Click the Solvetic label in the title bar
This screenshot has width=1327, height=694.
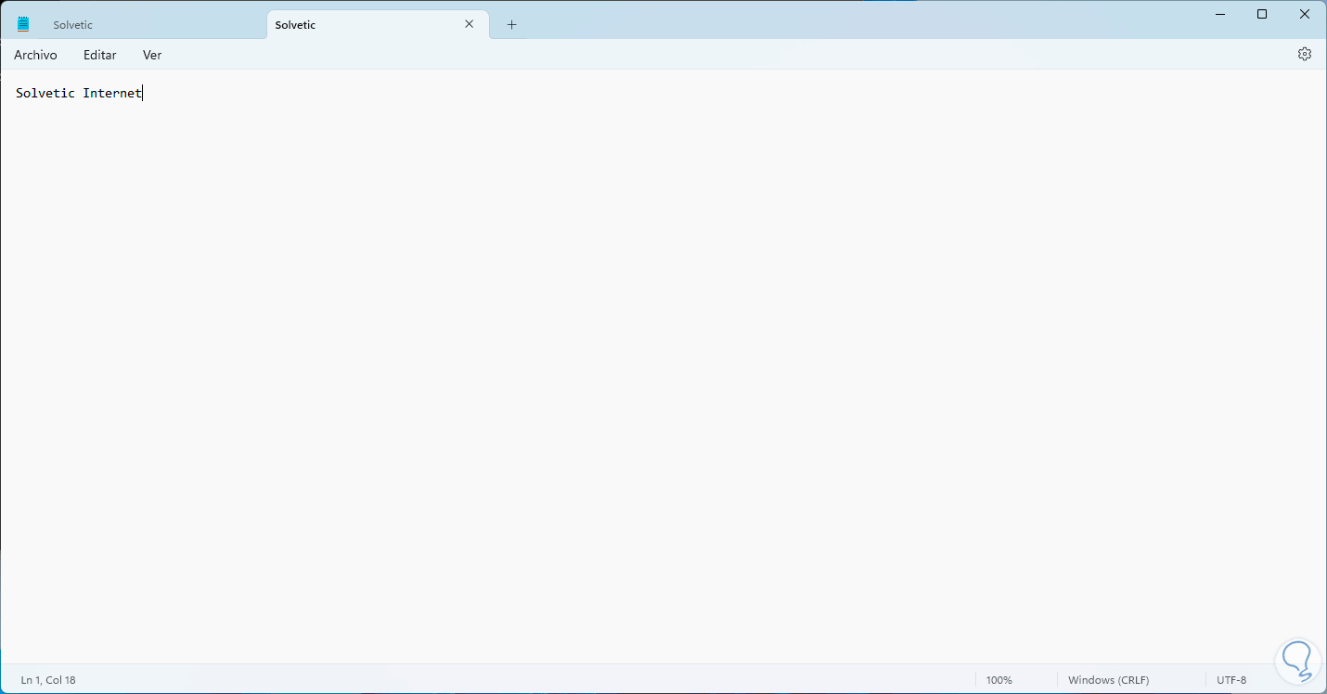click(x=72, y=24)
